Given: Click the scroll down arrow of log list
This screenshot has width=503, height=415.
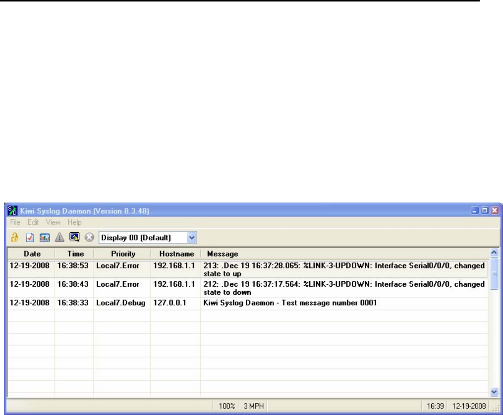Looking at the screenshot, I should [494, 392].
